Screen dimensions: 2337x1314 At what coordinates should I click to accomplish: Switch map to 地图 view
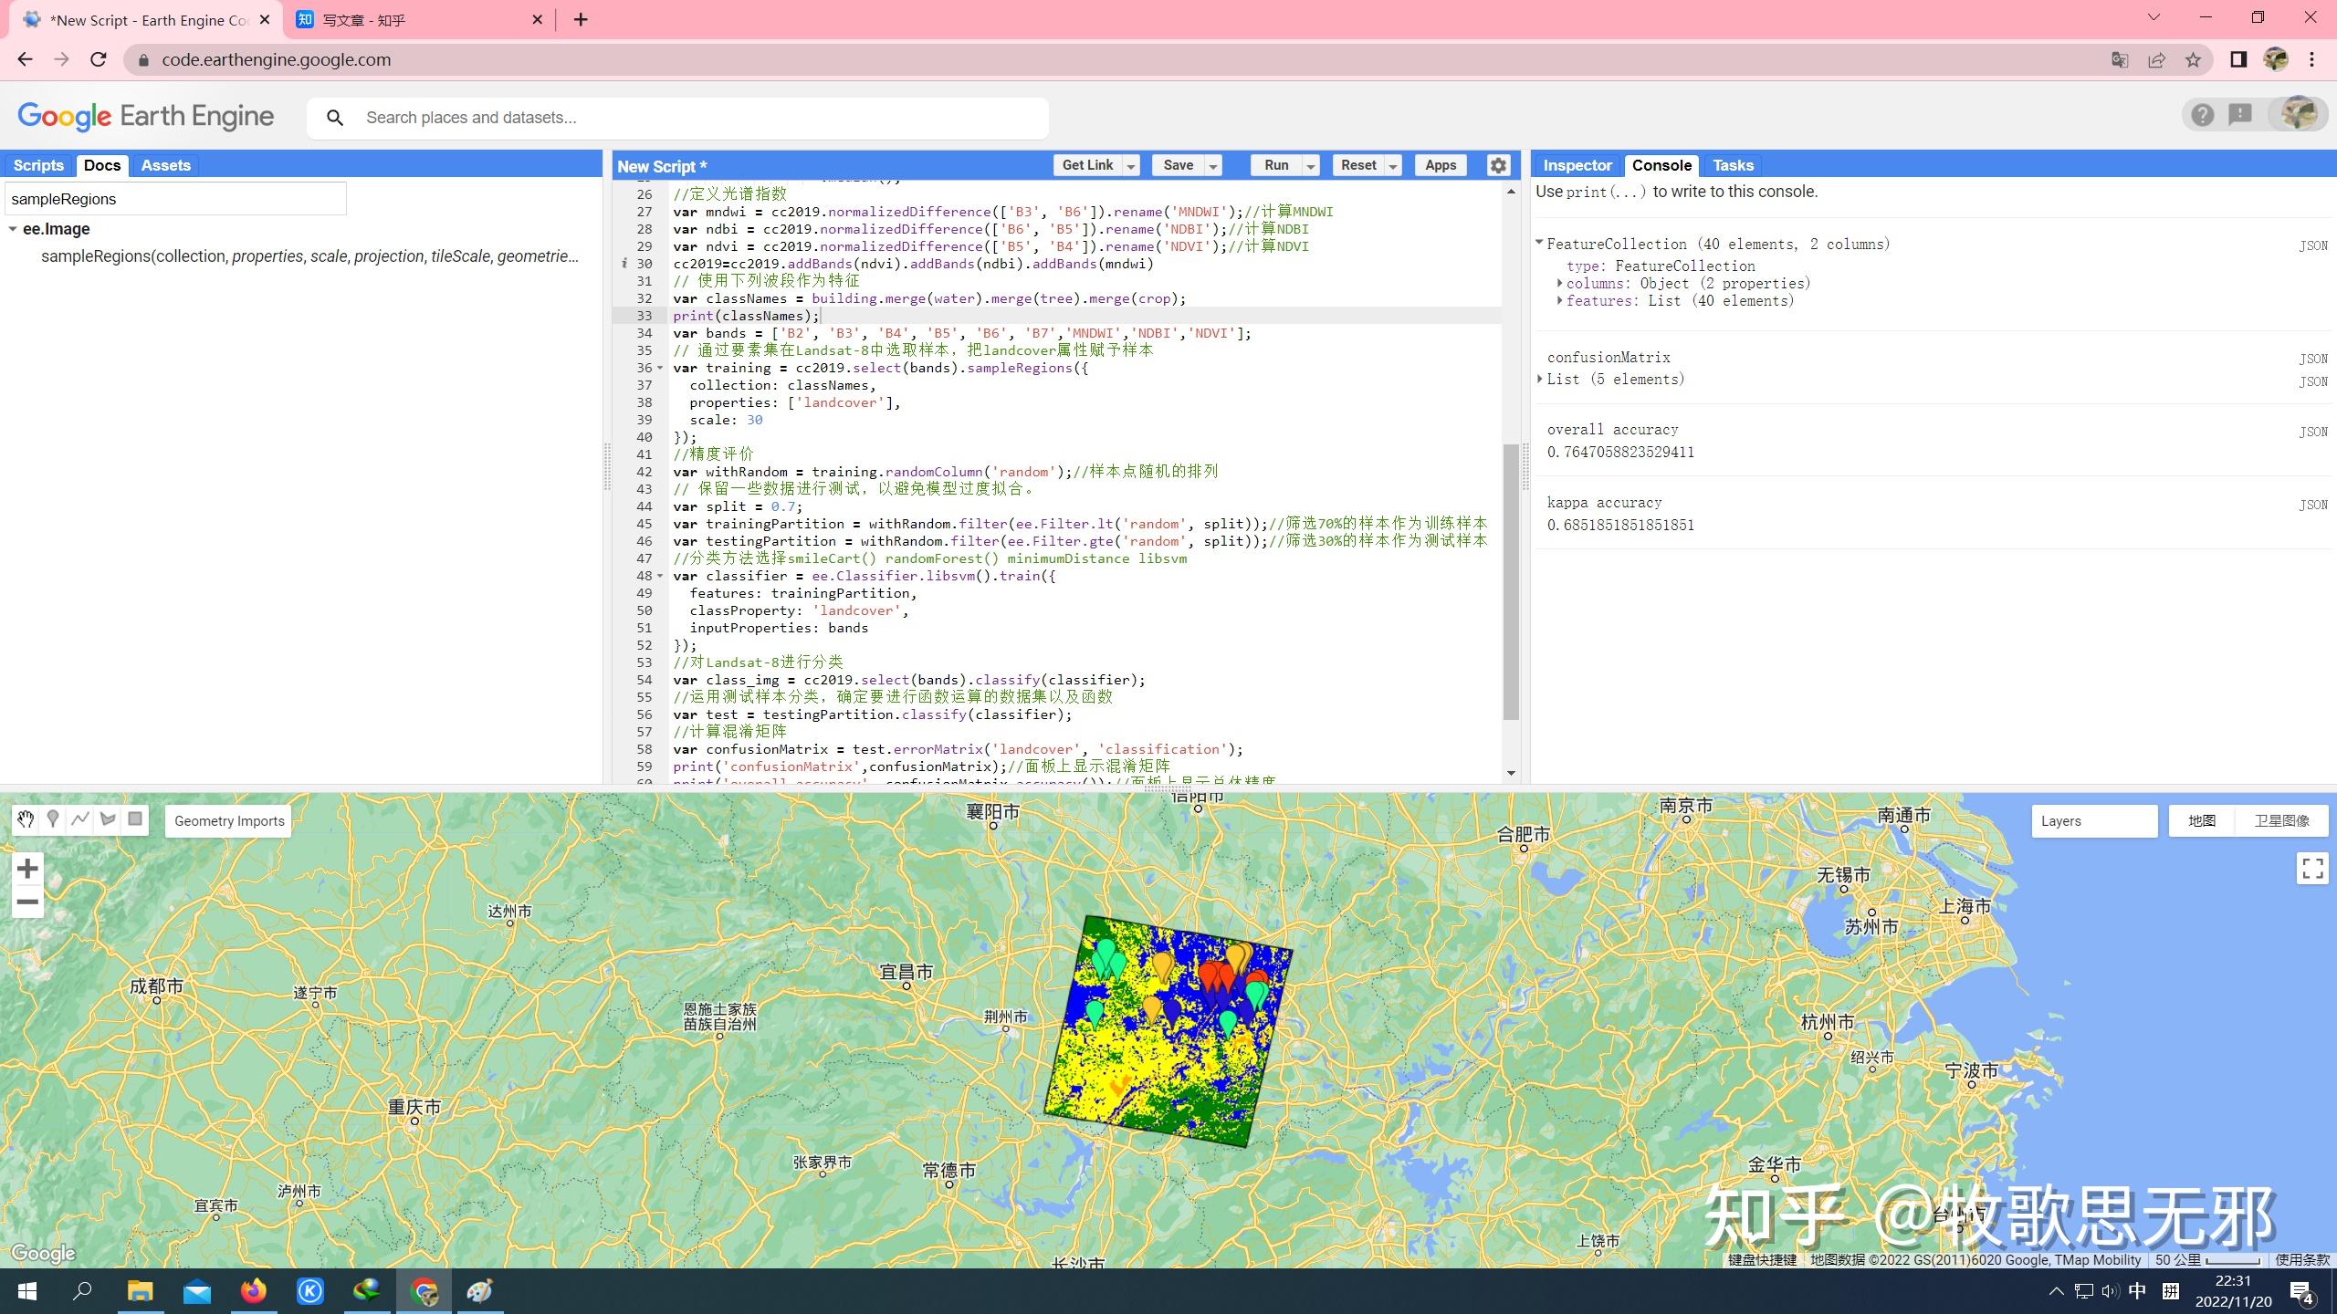click(2201, 820)
